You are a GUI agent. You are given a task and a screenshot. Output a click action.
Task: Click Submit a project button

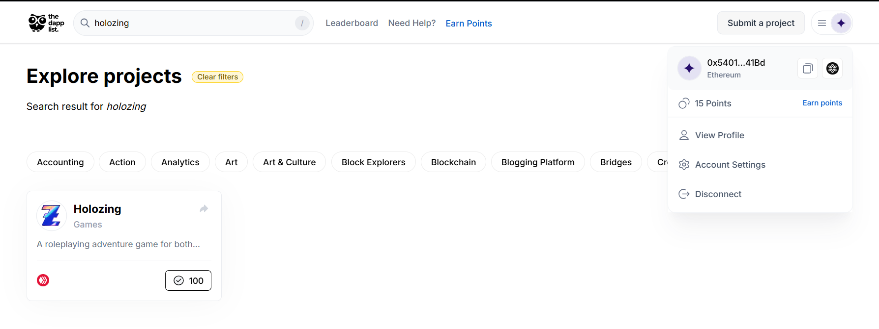pos(761,23)
